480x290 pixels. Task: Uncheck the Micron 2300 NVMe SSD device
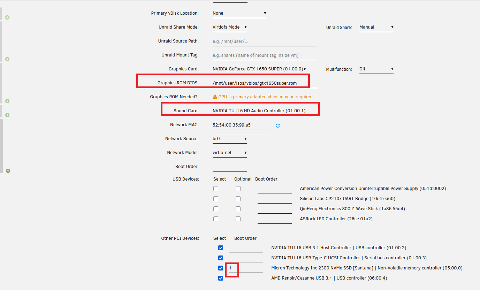coord(220,268)
